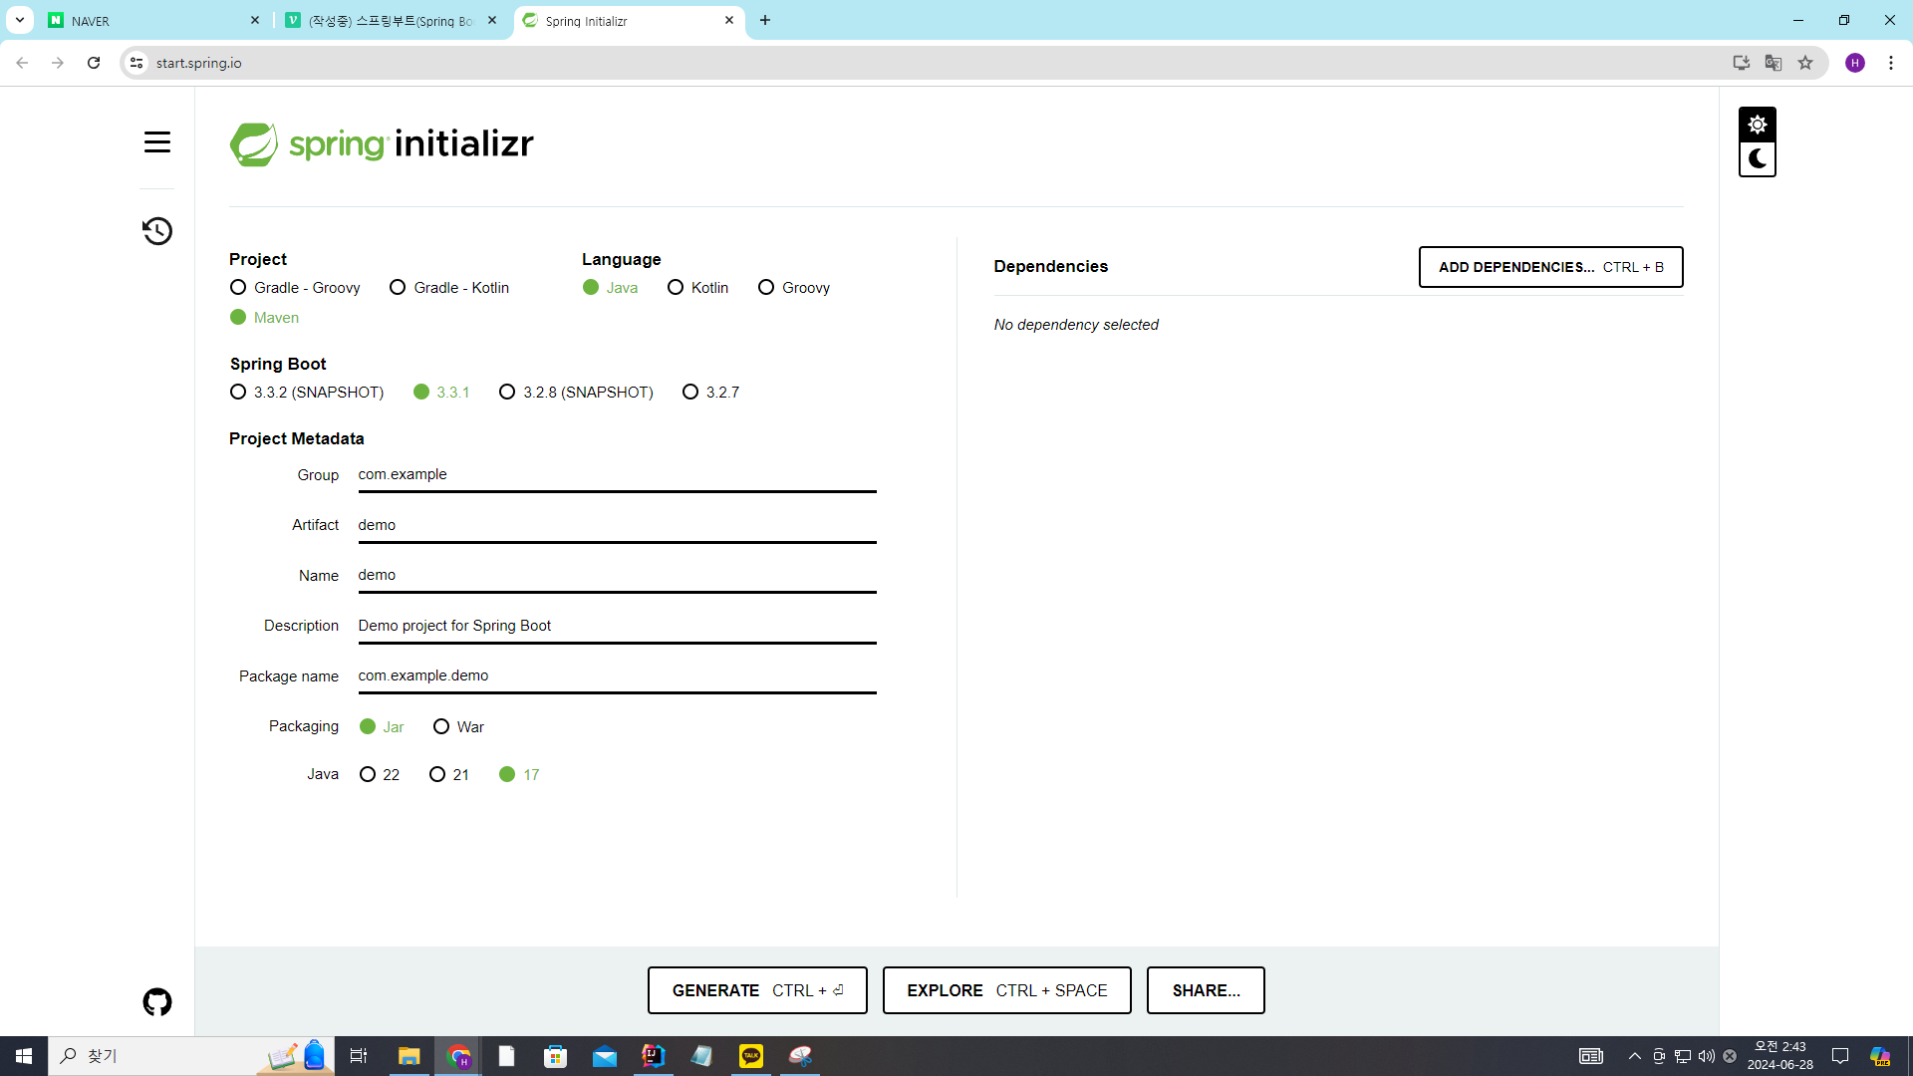Open KakaoTalk from the taskbar
Image resolution: width=1913 pixels, height=1076 pixels.
pyautogui.click(x=751, y=1056)
